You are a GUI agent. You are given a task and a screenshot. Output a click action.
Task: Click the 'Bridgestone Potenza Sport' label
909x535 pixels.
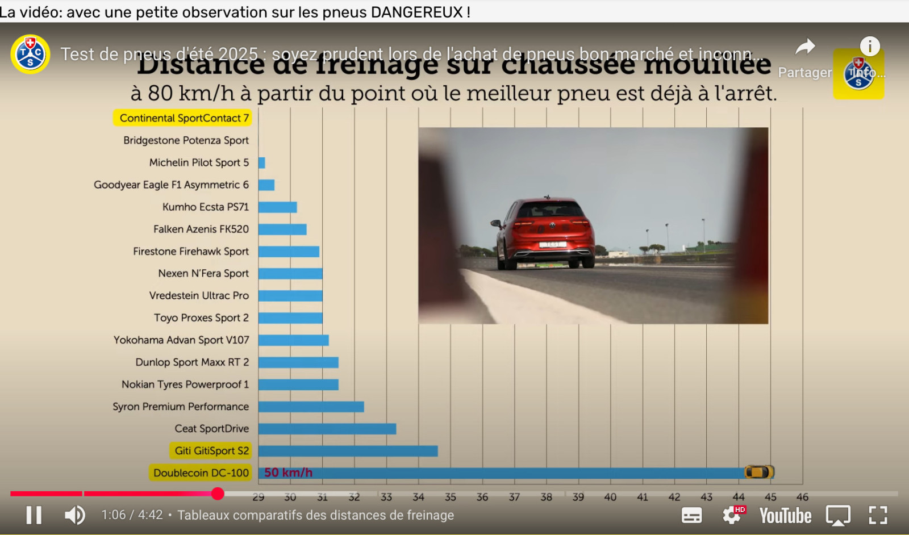coord(186,140)
